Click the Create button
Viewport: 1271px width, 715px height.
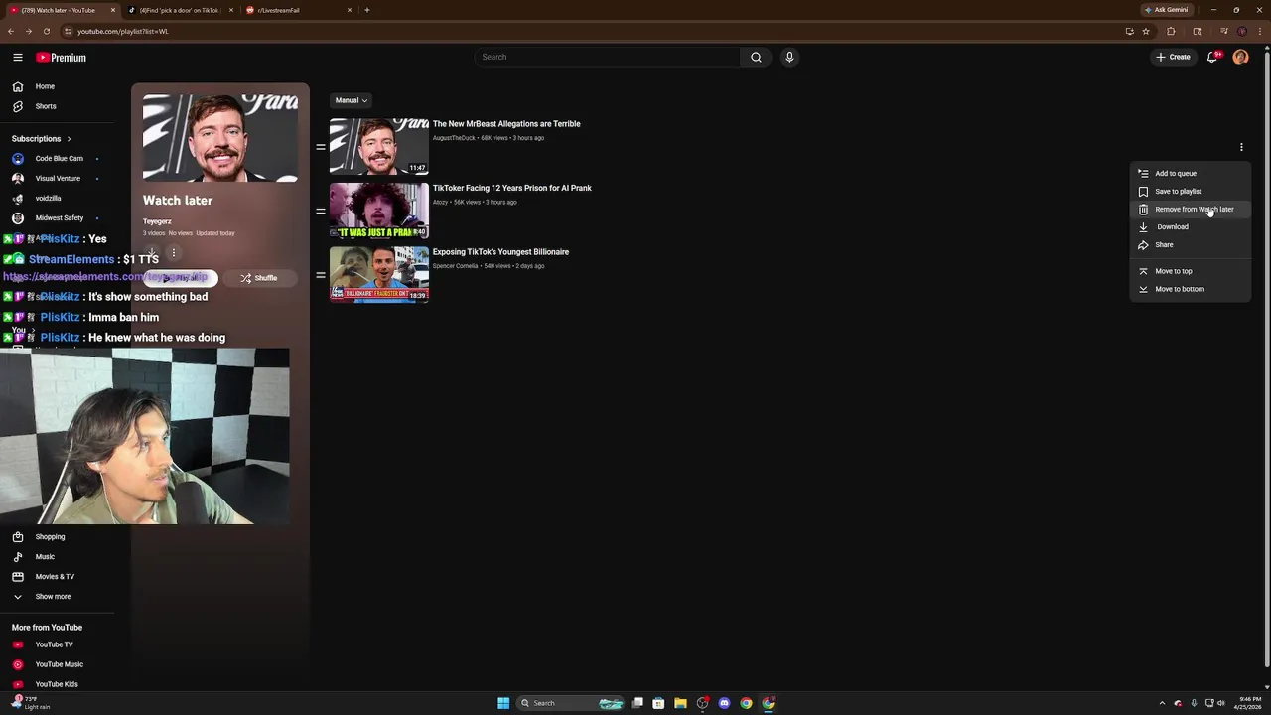pos(1173,57)
